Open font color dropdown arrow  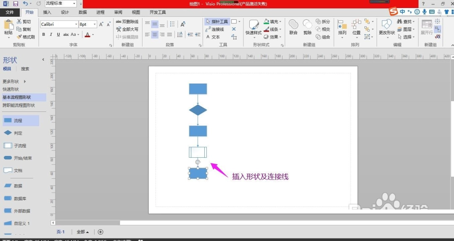93,35
